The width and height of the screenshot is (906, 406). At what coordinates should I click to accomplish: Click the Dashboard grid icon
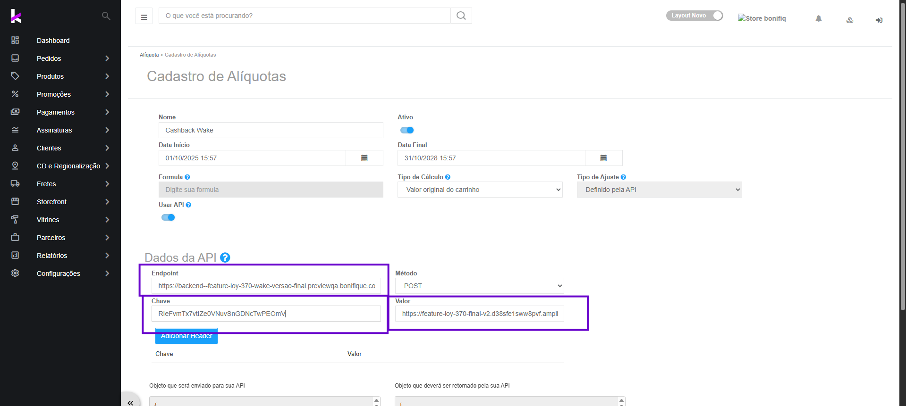(15, 41)
